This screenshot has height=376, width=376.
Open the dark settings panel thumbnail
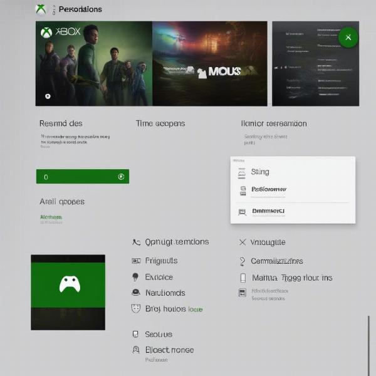tap(316, 63)
